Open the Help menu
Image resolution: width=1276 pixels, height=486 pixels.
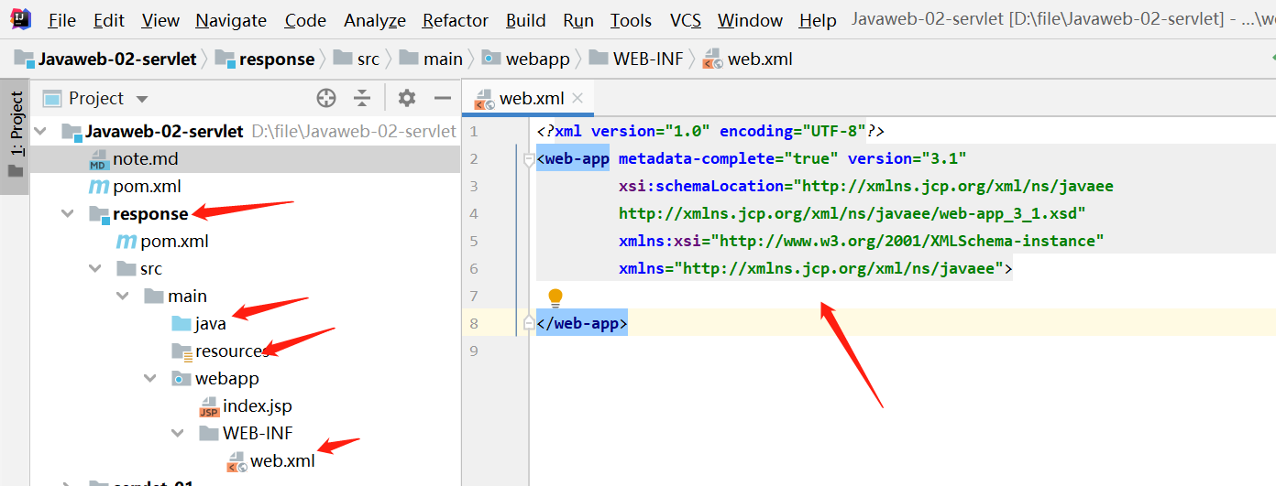[818, 20]
